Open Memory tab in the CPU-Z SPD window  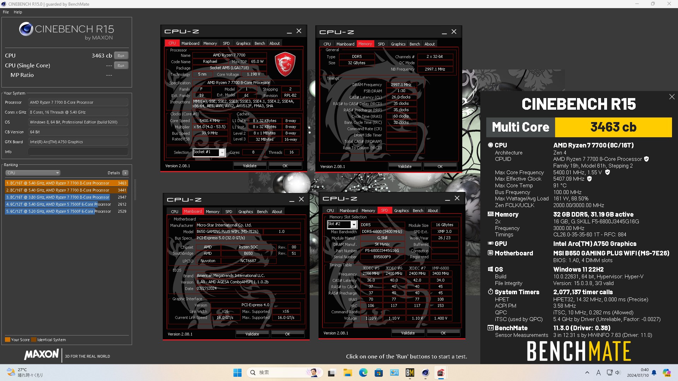point(368,211)
